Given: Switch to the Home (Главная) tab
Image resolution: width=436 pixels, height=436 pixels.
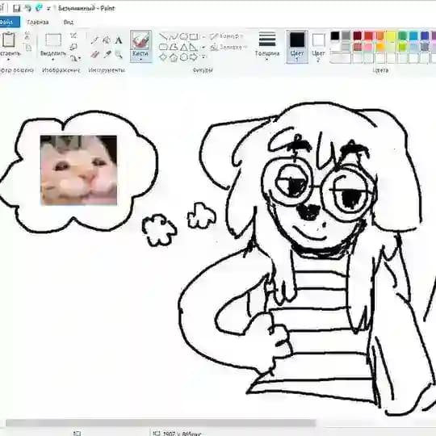Looking at the screenshot, I should tap(38, 23).
